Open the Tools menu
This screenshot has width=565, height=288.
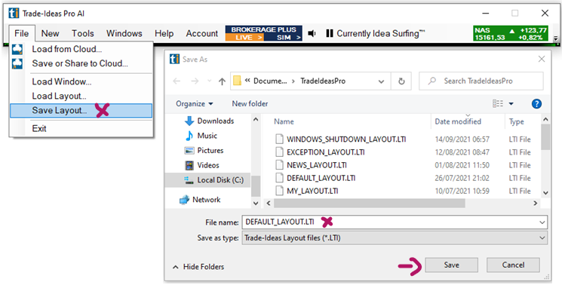click(x=82, y=33)
